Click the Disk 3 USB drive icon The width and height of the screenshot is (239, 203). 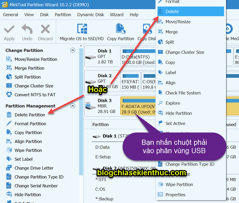tap(90, 106)
